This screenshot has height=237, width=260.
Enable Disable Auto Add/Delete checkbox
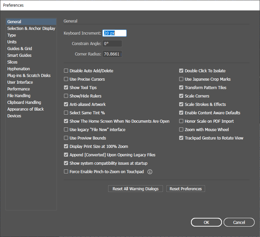tap(66, 71)
